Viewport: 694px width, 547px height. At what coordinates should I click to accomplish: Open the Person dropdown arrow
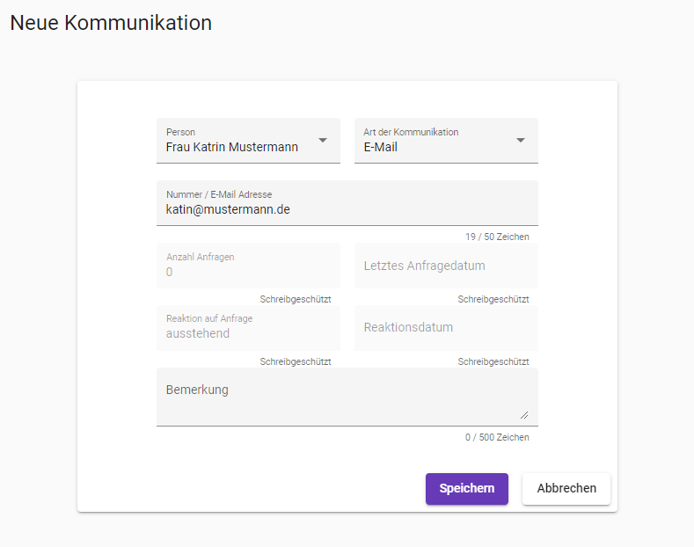coord(323,141)
